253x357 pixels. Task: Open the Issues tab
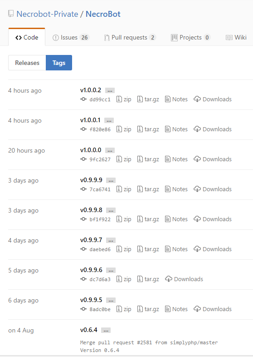tap(71, 37)
